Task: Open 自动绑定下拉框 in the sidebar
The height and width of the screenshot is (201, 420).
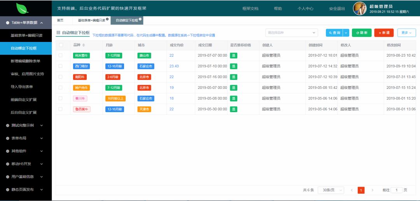Action: point(26,49)
